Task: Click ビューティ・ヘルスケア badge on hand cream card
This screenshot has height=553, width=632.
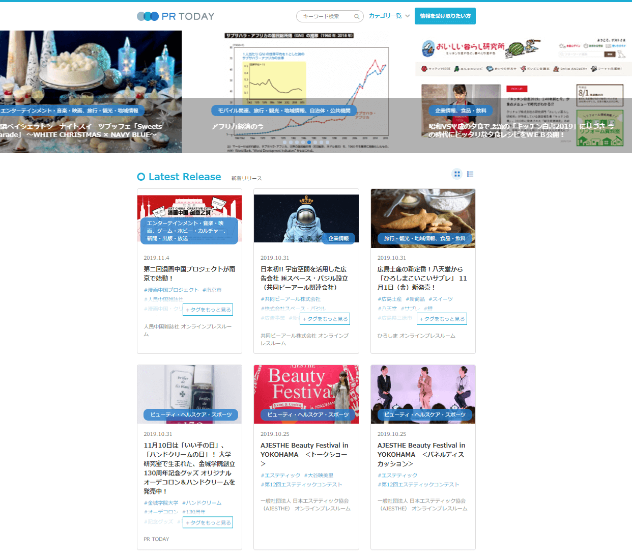Action: pyautogui.click(x=191, y=414)
